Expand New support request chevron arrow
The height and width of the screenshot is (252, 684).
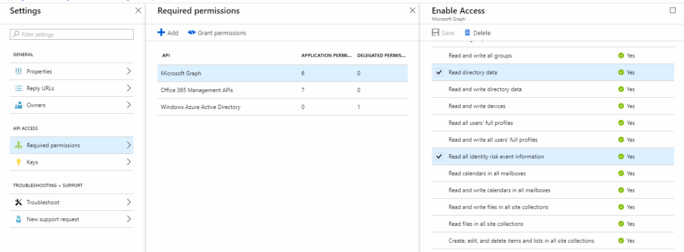[x=129, y=219]
